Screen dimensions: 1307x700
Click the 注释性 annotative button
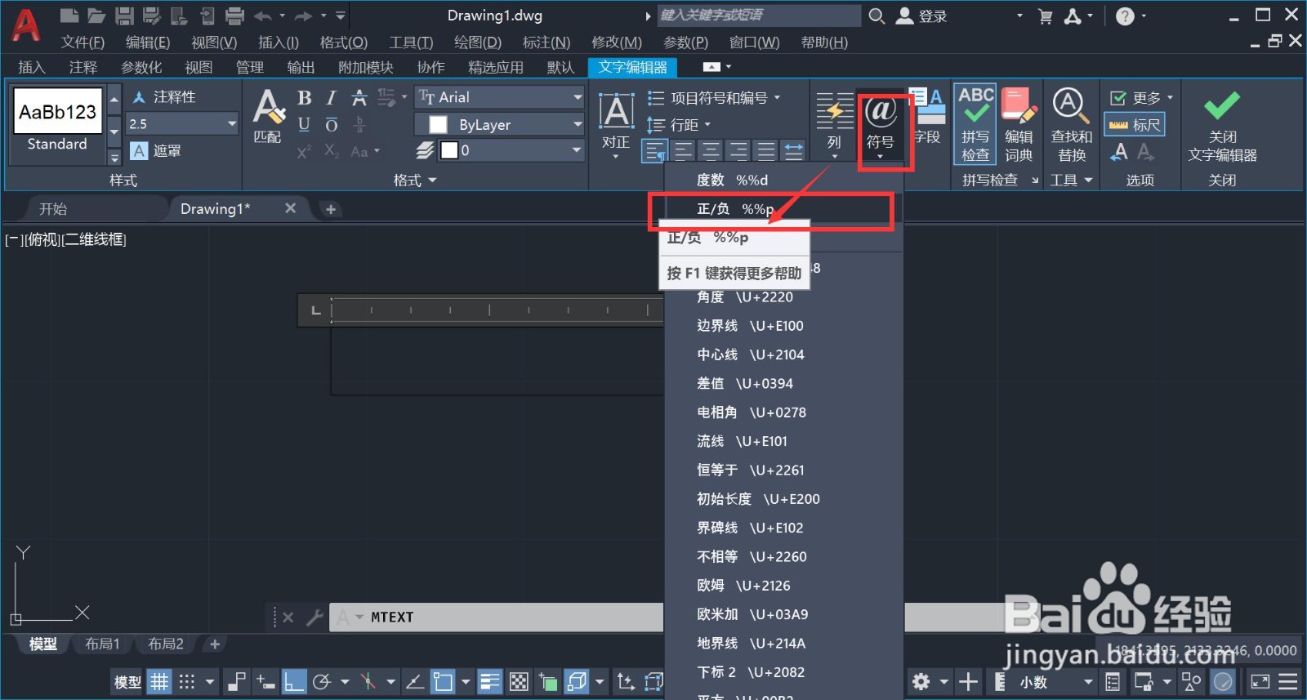(164, 97)
